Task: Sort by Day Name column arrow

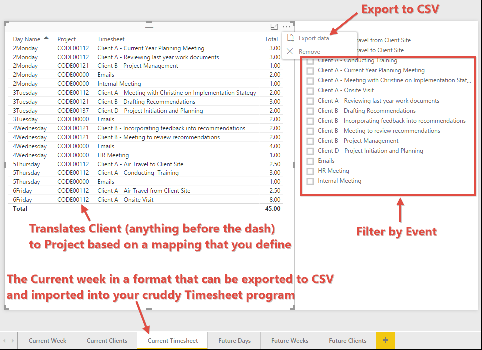Action: coord(46,38)
